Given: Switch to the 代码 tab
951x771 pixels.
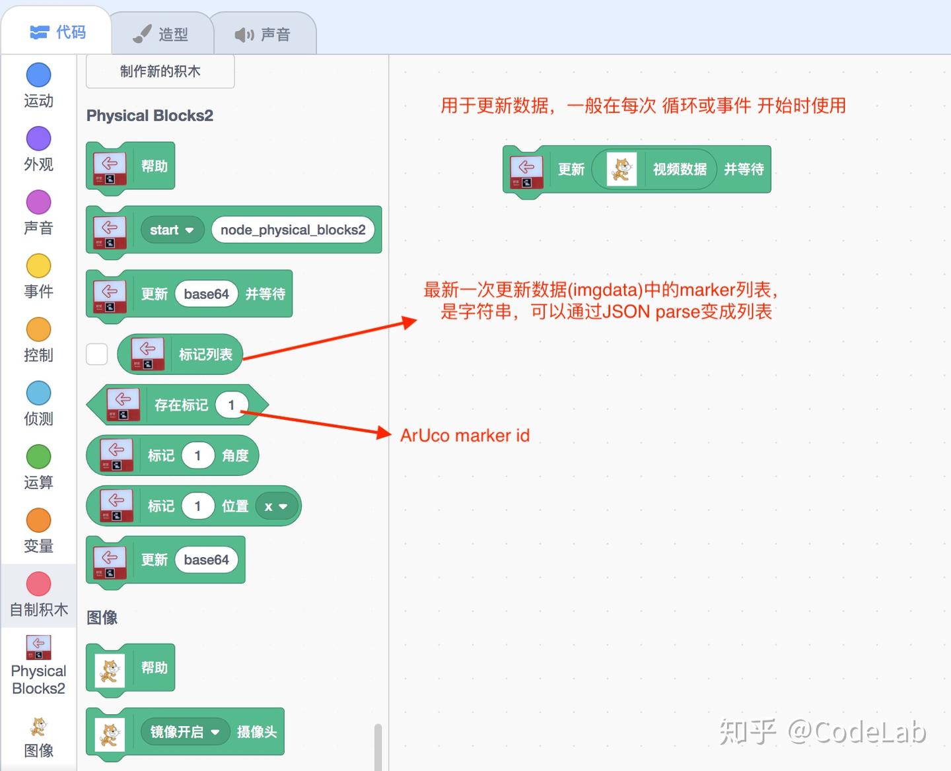Looking at the screenshot, I should click(57, 32).
